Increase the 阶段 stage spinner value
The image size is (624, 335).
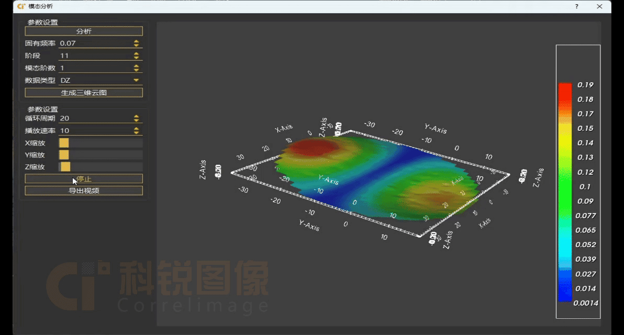[x=137, y=53]
